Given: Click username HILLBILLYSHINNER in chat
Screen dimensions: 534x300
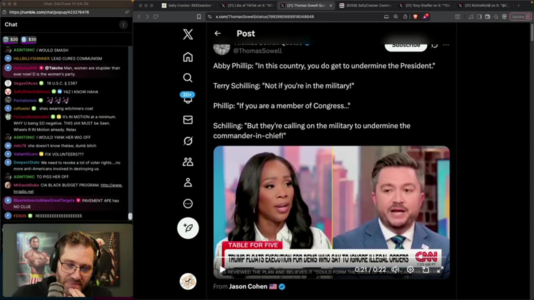Looking at the screenshot, I should pos(31,58).
